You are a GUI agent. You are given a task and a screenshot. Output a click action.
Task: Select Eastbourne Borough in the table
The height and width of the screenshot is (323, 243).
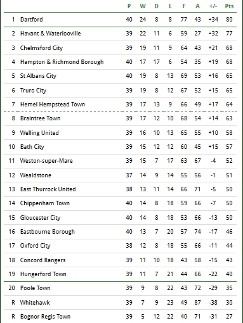coord(48,232)
